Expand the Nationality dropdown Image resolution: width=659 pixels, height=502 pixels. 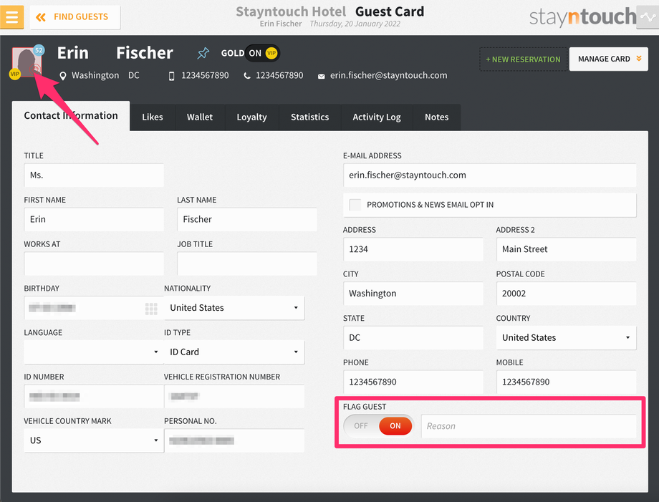point(234,308)
